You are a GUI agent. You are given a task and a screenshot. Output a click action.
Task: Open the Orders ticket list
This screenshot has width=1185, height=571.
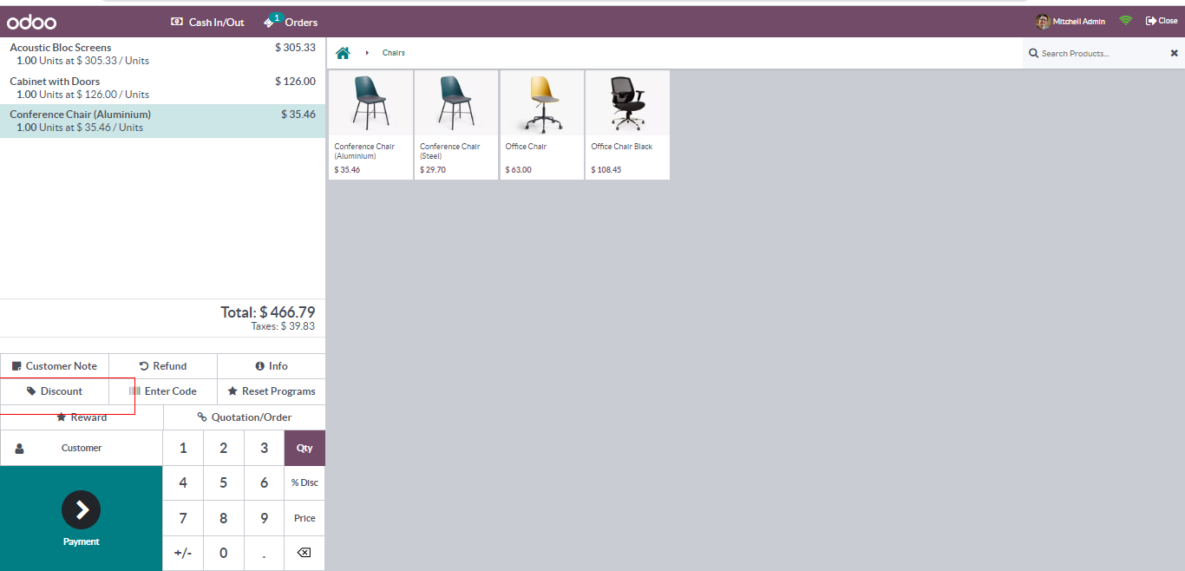pyautogui.click(x=291, y=22)
